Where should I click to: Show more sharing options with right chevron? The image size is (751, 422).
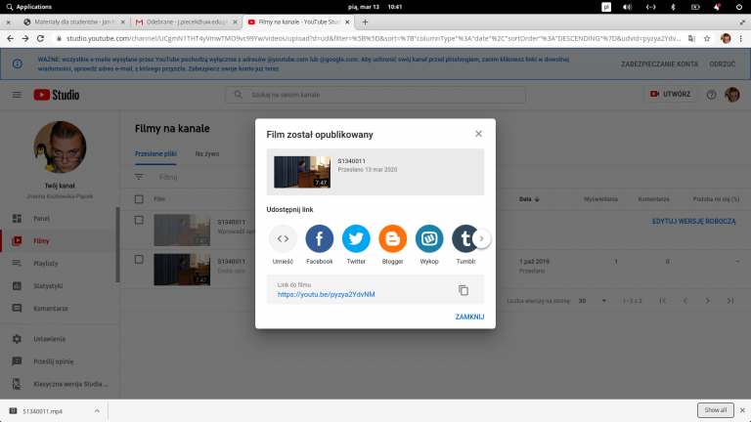481,238
